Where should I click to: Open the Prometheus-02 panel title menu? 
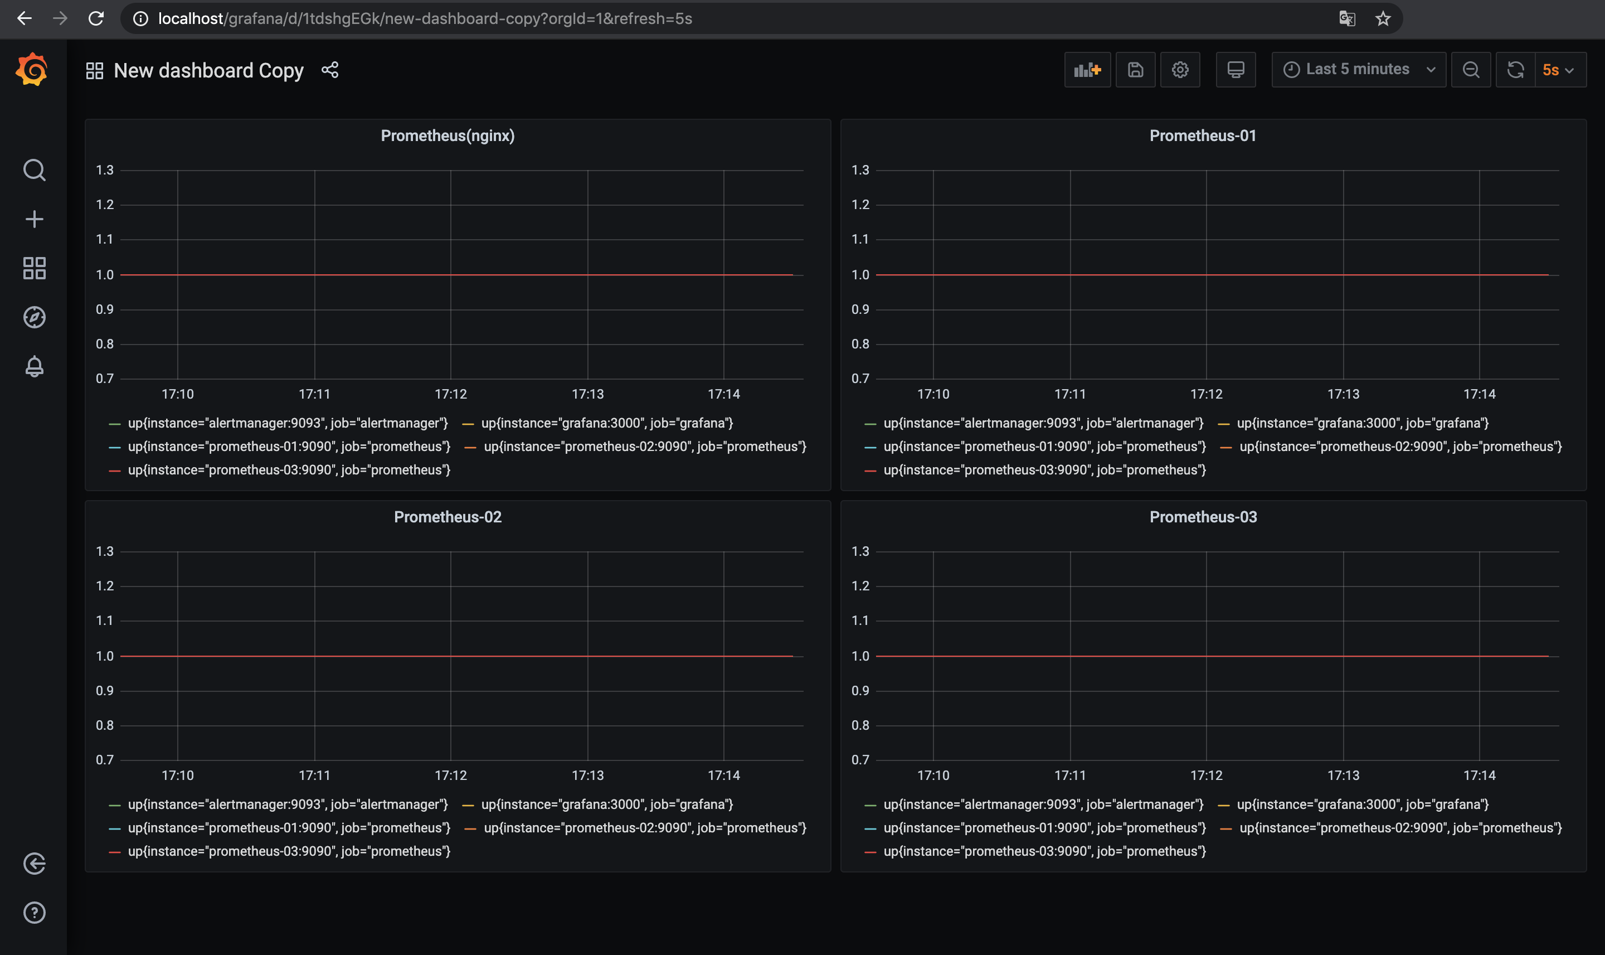448,517
